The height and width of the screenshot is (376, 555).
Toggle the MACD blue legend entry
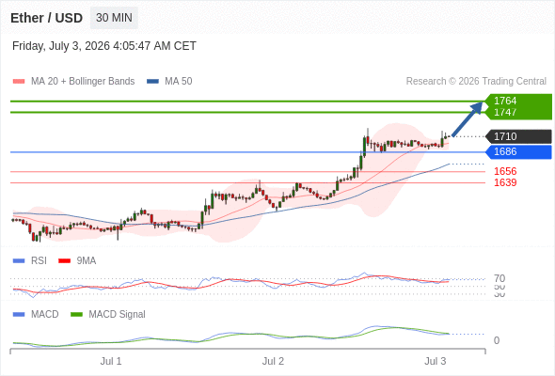click(x=36, y=314)
